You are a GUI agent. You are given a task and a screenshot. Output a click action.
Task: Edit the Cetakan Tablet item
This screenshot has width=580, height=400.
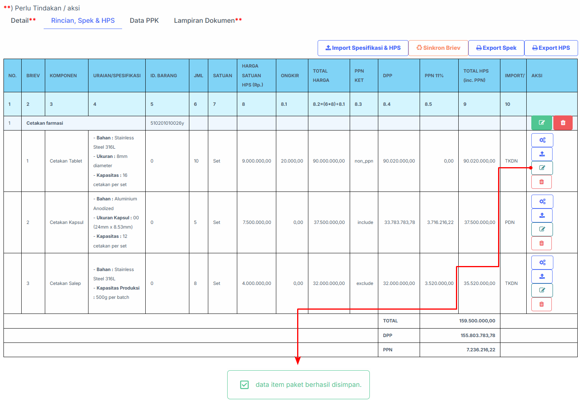pos(542,168)
